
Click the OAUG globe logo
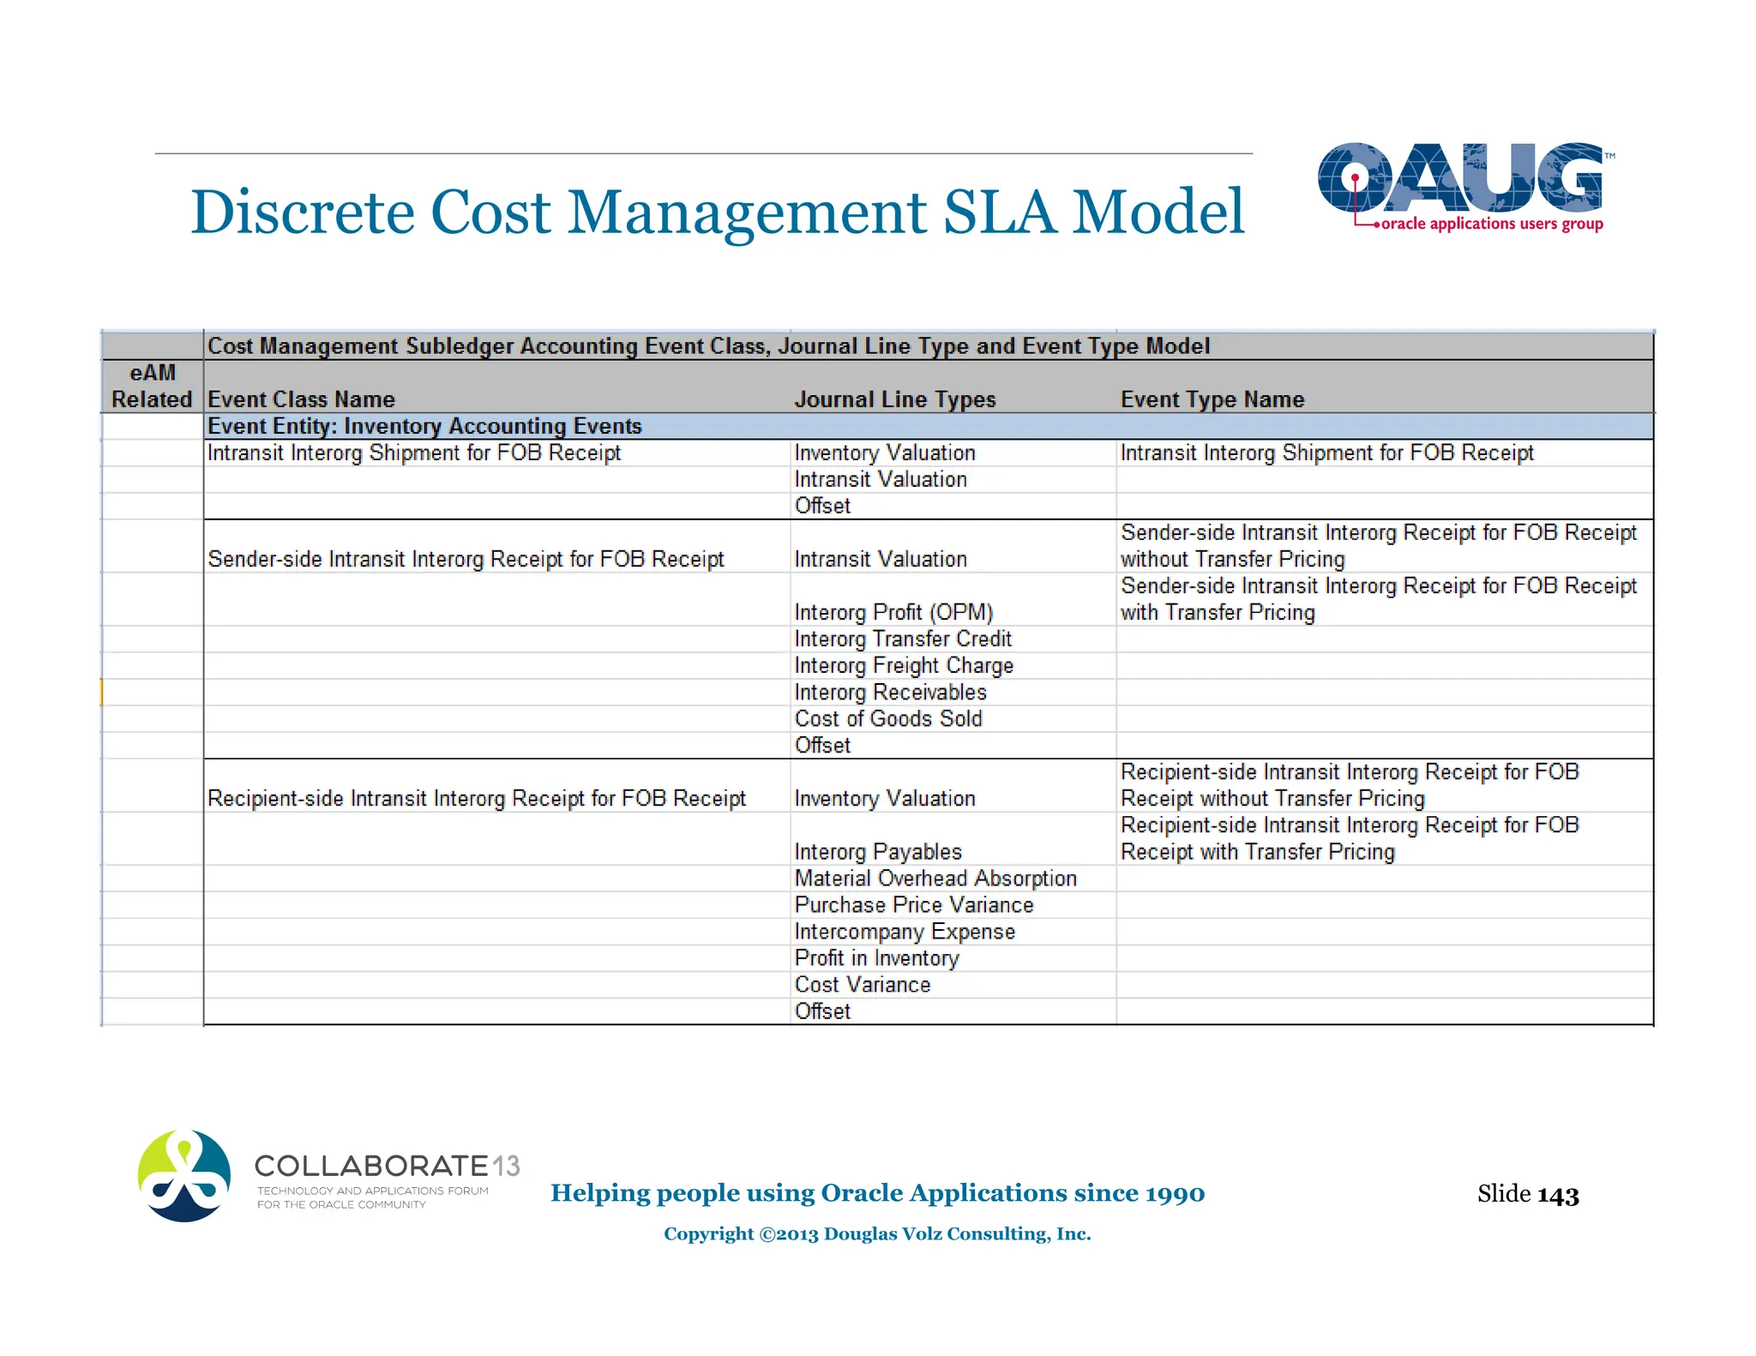tap(1461, 177)
